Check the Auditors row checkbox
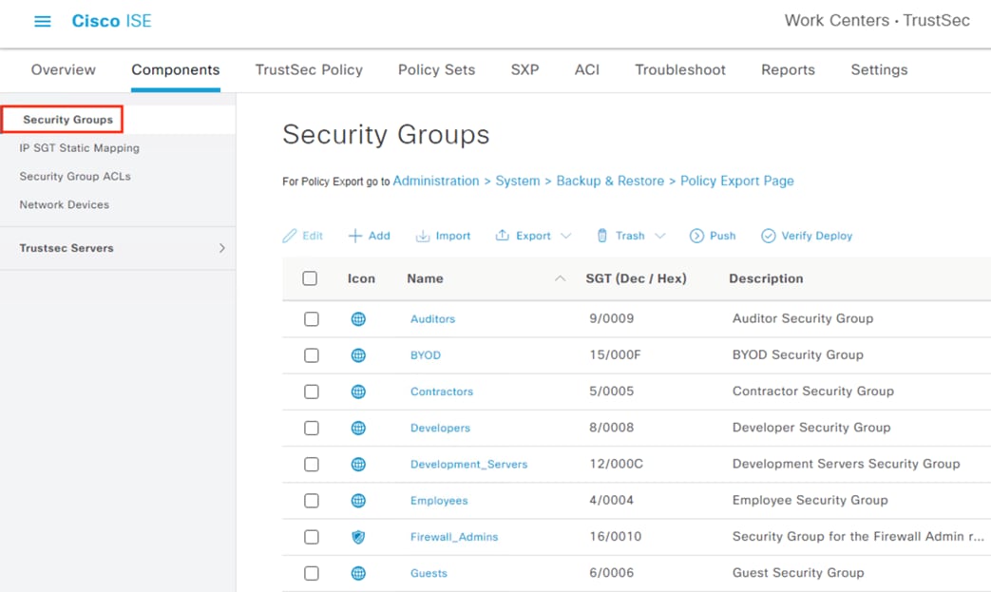 [312, 319]
